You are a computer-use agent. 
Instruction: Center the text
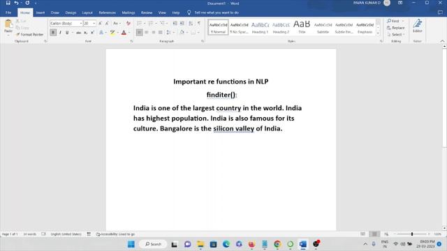tap(147, 33)
